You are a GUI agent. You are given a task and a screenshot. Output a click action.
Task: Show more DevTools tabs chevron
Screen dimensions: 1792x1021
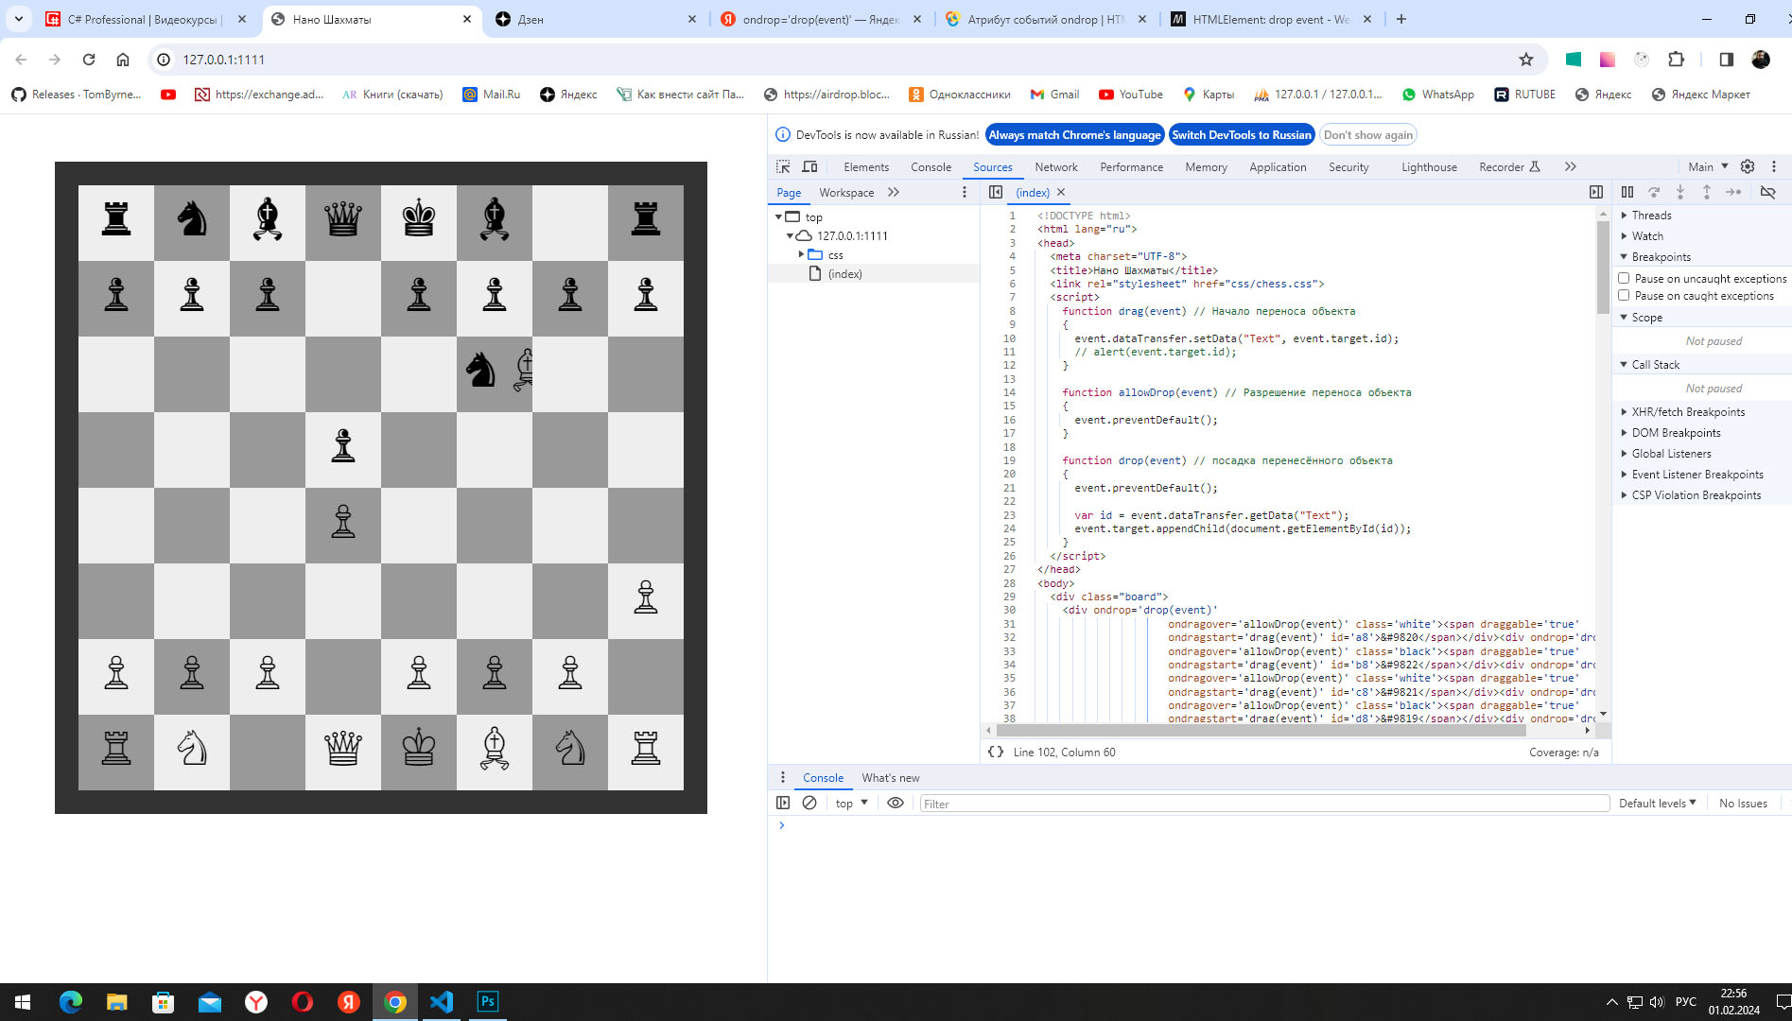1570,166
